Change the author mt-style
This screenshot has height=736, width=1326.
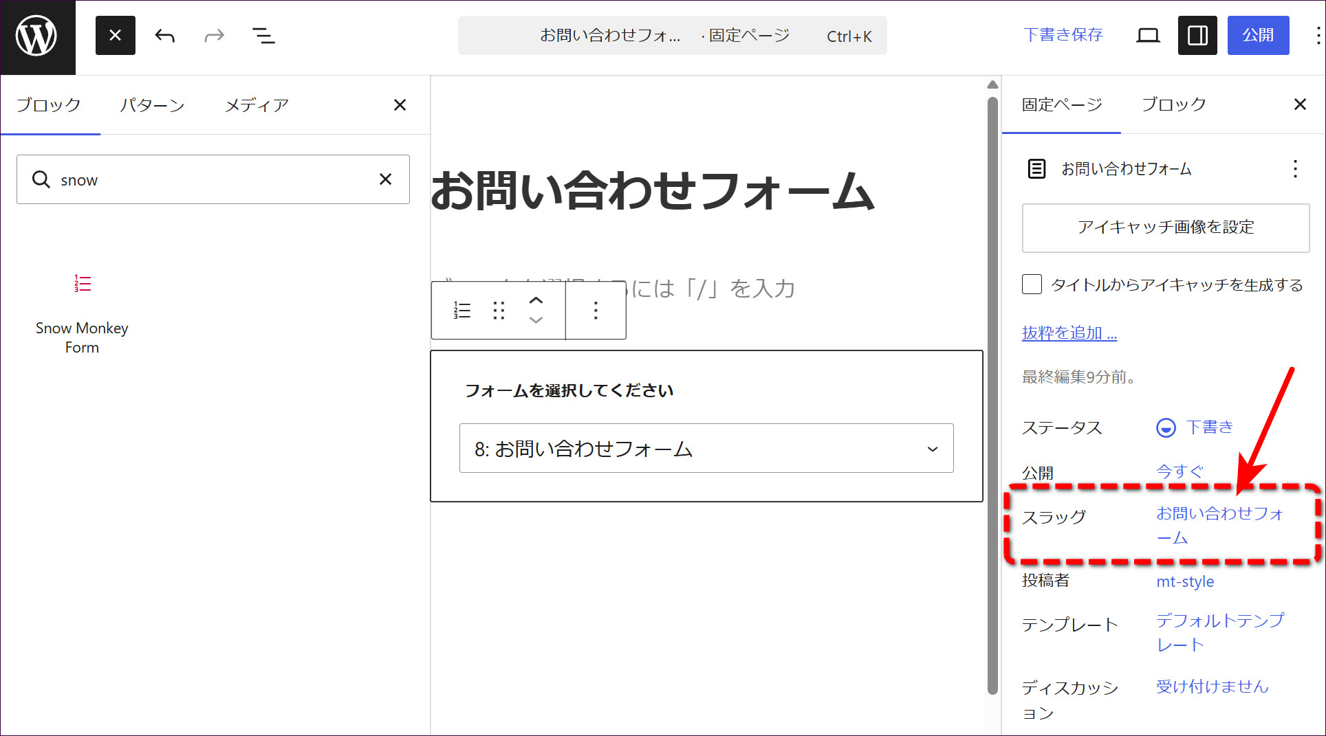(1185, 581)
